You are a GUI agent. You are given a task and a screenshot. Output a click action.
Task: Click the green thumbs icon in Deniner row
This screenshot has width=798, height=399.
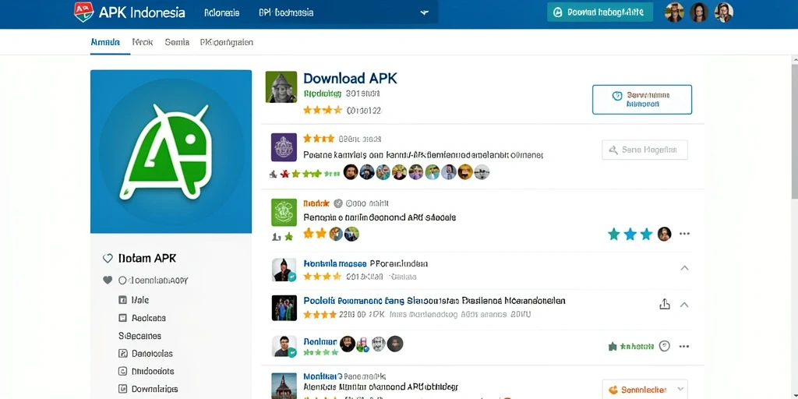[x=613, y=347]
